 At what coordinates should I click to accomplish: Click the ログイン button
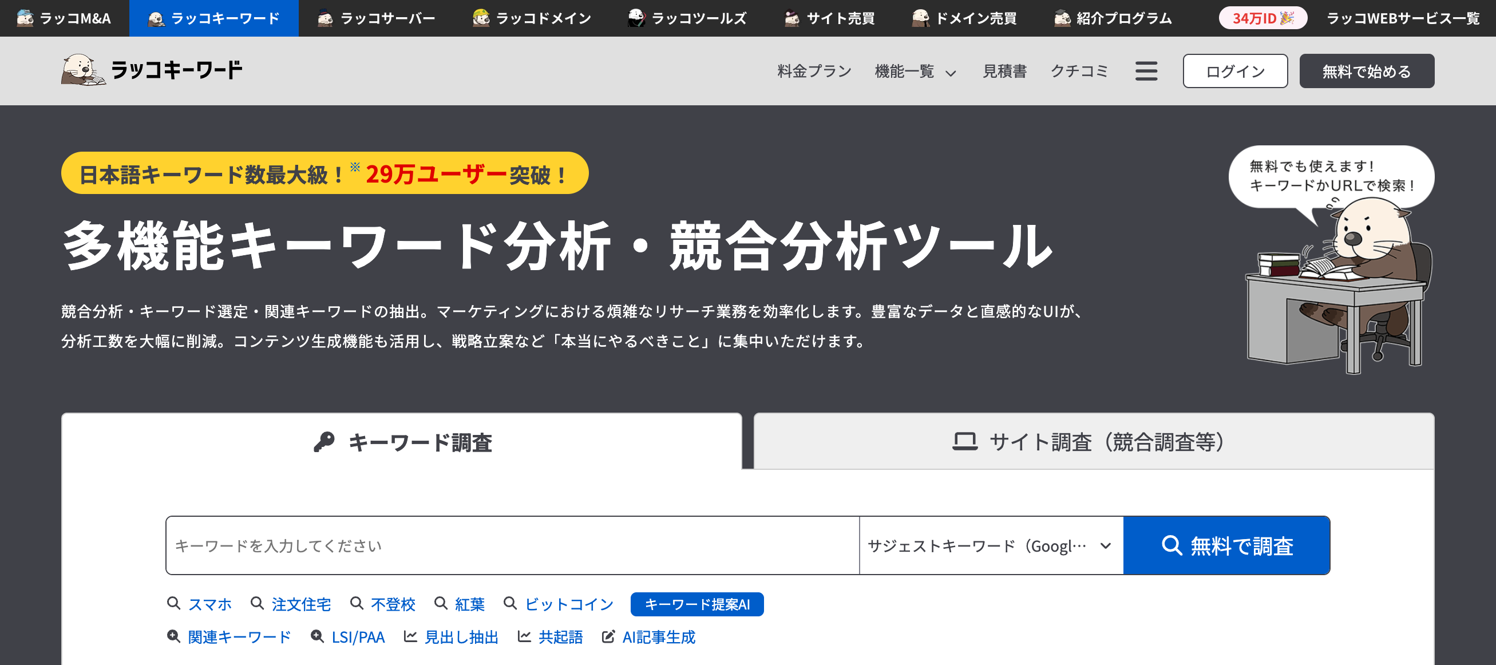[1234, 70]
